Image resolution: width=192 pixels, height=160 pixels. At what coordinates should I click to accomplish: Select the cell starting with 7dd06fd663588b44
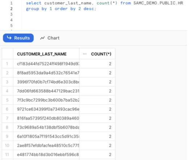tap(46, 91)
